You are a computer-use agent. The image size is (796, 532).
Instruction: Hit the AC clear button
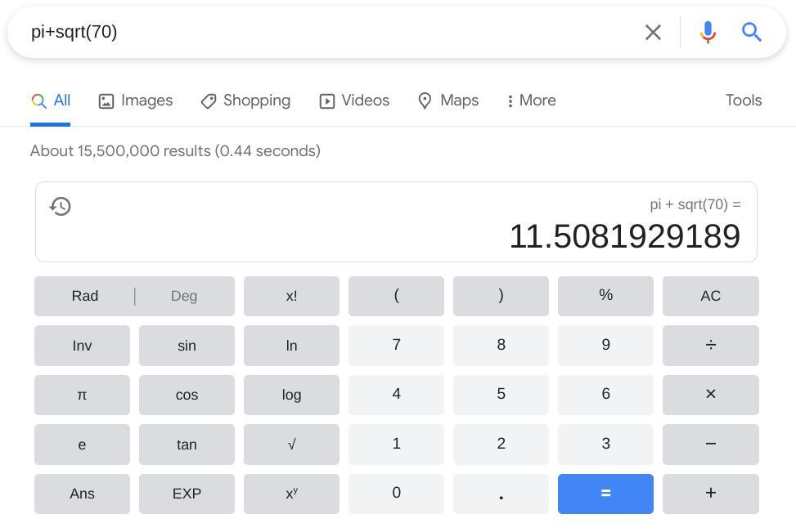tap(710, 296)
